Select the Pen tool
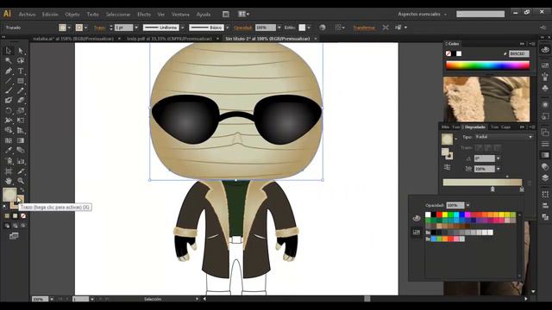The image size is (552, 310). pyautogui.click(x=9, y=71)
